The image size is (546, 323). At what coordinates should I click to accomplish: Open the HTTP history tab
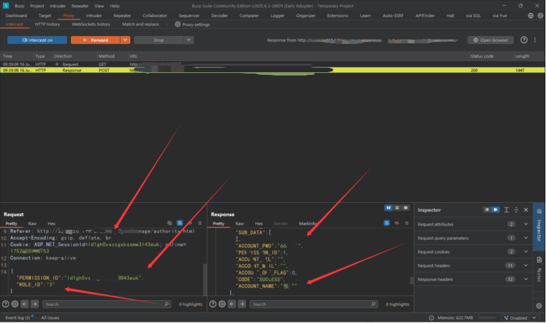click(47, 24)
